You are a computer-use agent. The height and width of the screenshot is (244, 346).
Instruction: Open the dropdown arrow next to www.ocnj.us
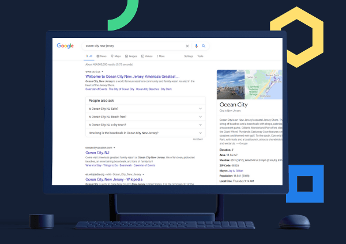tap(103, 71)
